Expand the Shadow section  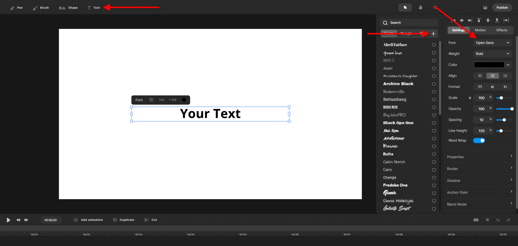coord(480,181)
